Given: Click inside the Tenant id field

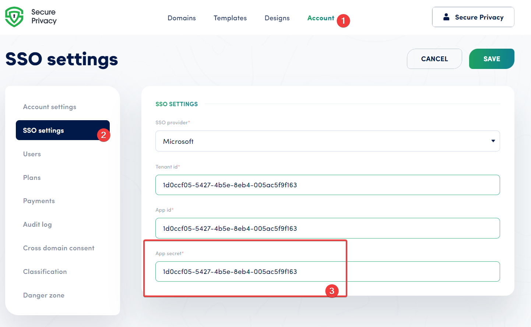Looking at the screenshot, I should (x=327, y=185).
